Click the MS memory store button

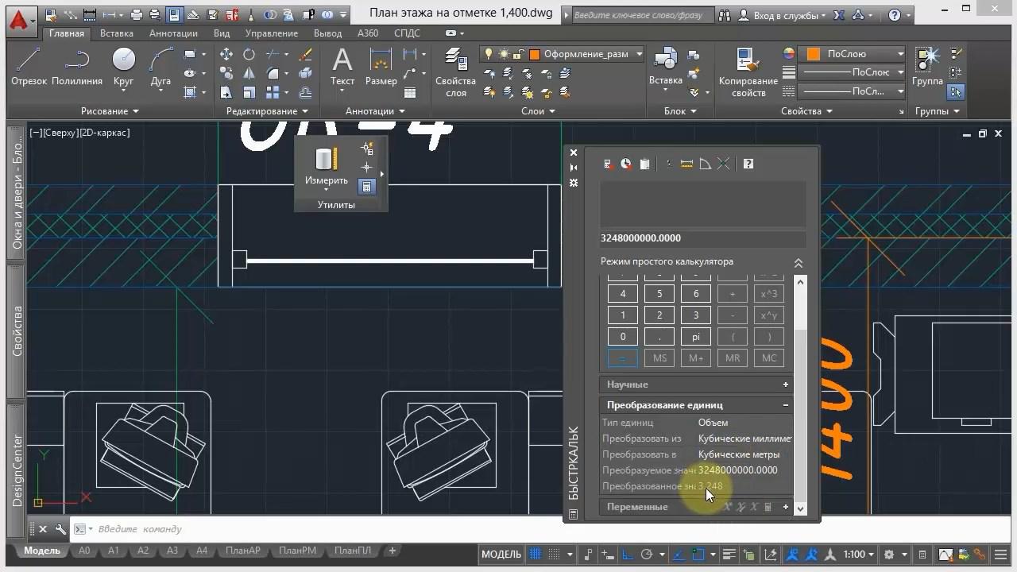pyautogui.click(x=659, y=358)
